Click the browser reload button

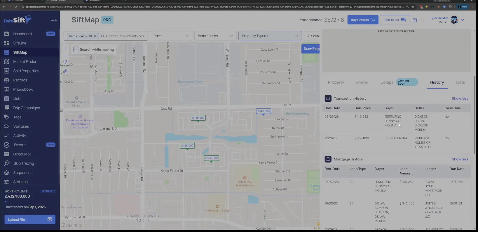(15, 7)
